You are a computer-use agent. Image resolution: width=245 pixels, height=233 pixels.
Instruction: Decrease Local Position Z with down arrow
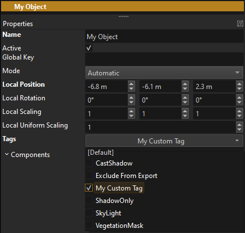[x=239, y=89]
